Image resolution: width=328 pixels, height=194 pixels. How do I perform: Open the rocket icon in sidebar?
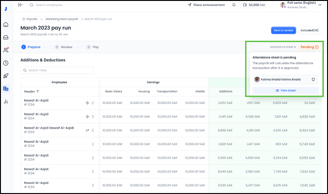pos(6,76)
